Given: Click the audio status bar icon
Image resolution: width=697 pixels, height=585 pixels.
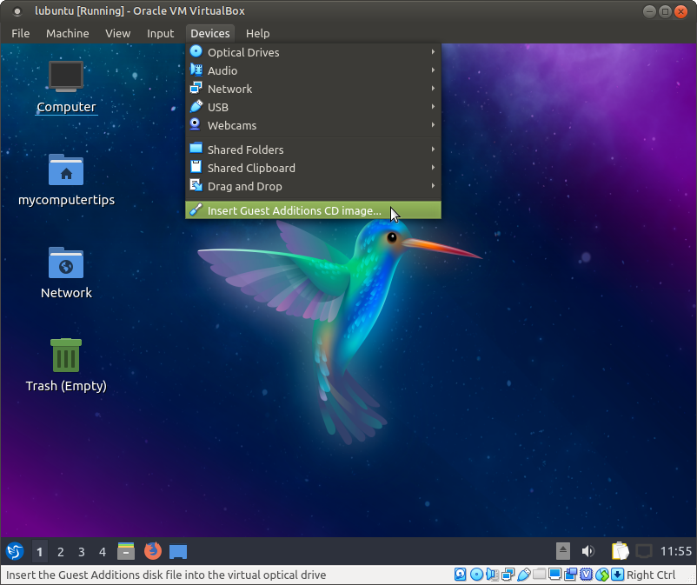Looking at the screenshot, I should point(492,575).
